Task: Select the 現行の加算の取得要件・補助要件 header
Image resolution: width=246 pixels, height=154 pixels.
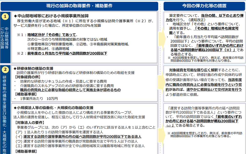Action: point(79,6)
